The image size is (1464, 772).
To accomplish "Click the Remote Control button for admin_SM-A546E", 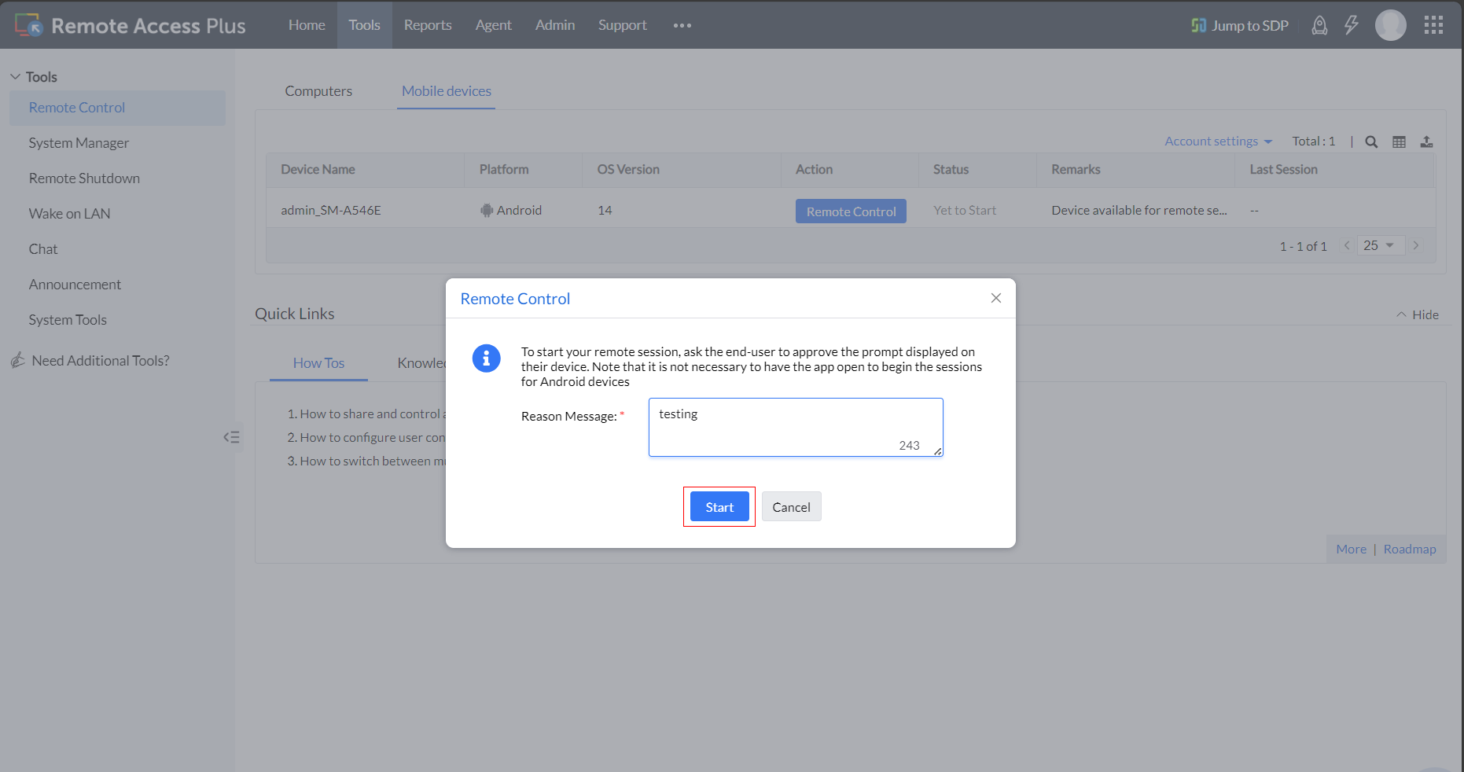I will pyautogui.click(x=851, y=211).
